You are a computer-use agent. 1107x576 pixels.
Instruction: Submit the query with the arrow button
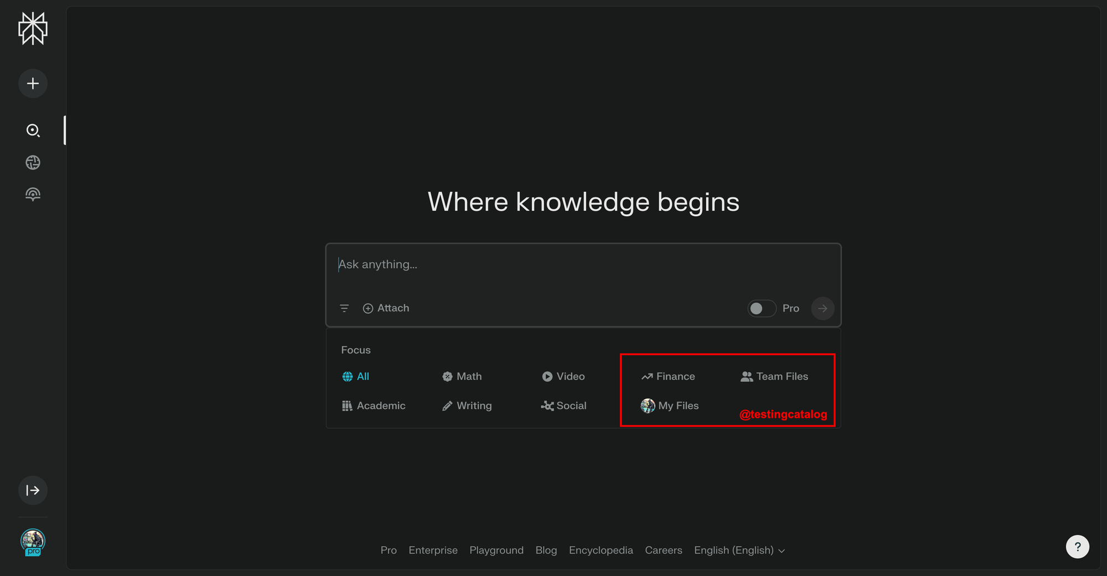[x=823, y=308]
